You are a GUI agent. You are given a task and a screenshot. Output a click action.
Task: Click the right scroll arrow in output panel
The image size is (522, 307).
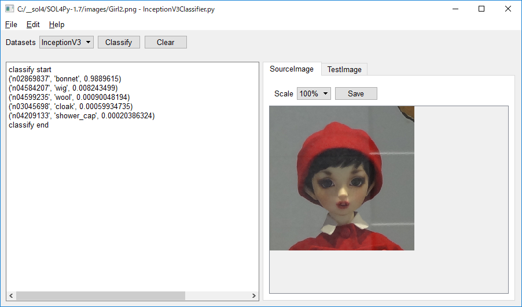pyautogui.click(x=253, y=295)
